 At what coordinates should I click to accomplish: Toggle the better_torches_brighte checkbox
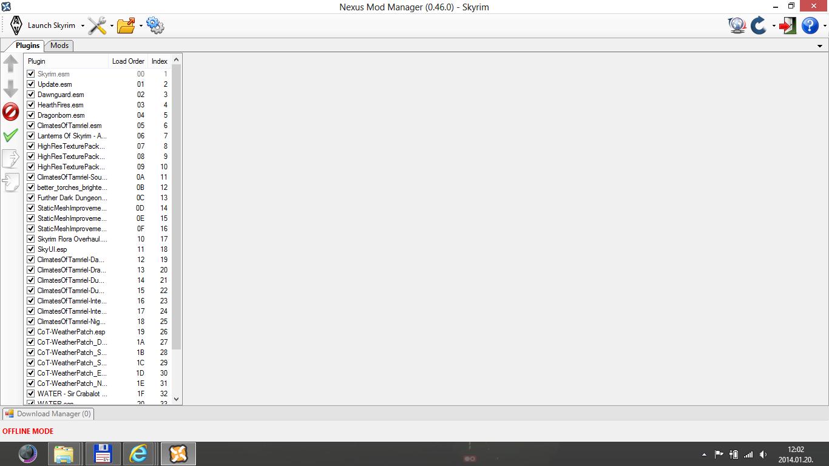click(31, 187)
